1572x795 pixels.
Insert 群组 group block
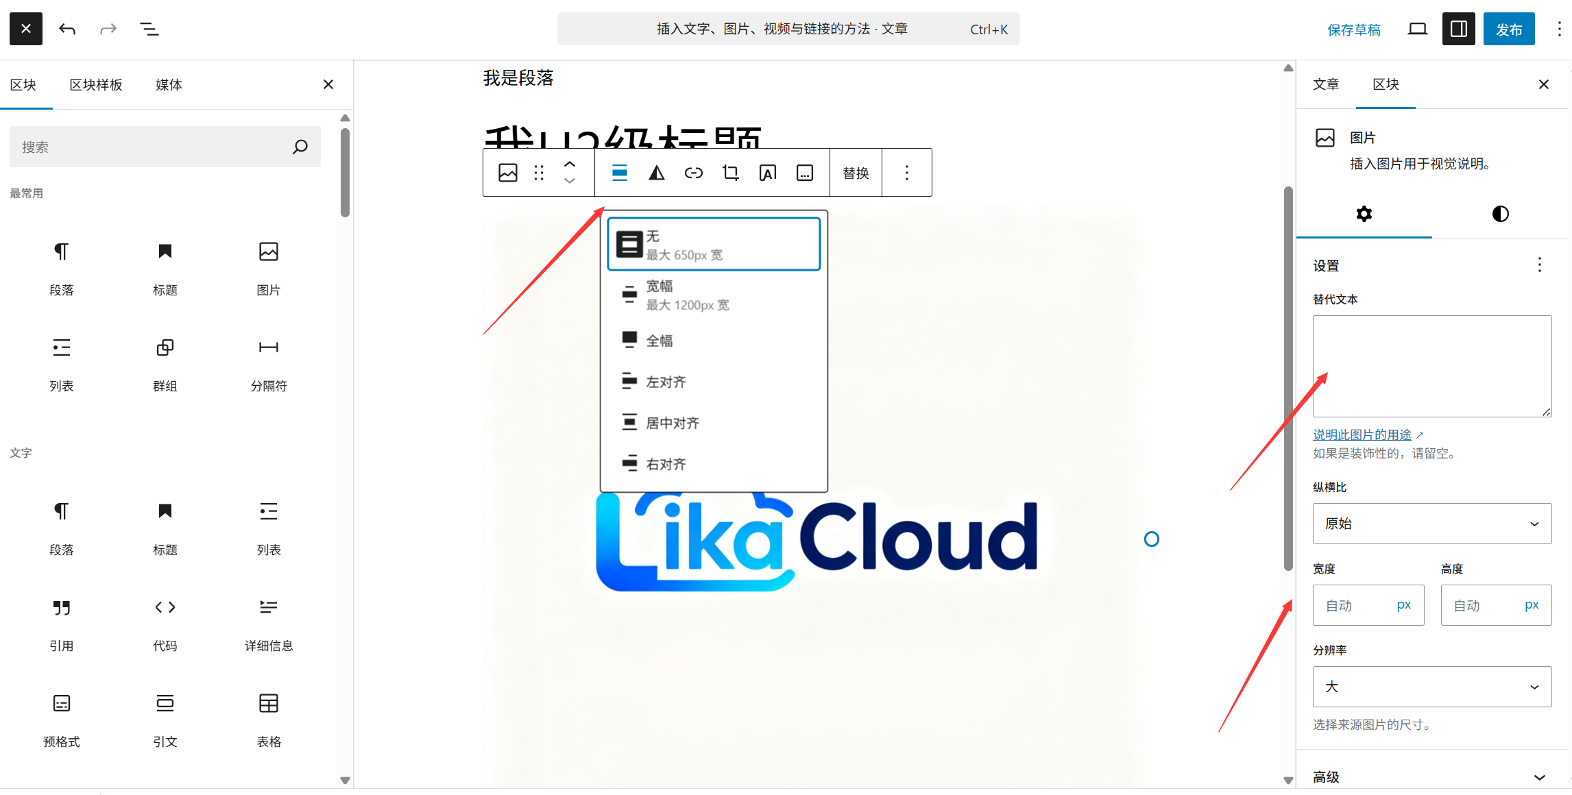tap(165, 365)
